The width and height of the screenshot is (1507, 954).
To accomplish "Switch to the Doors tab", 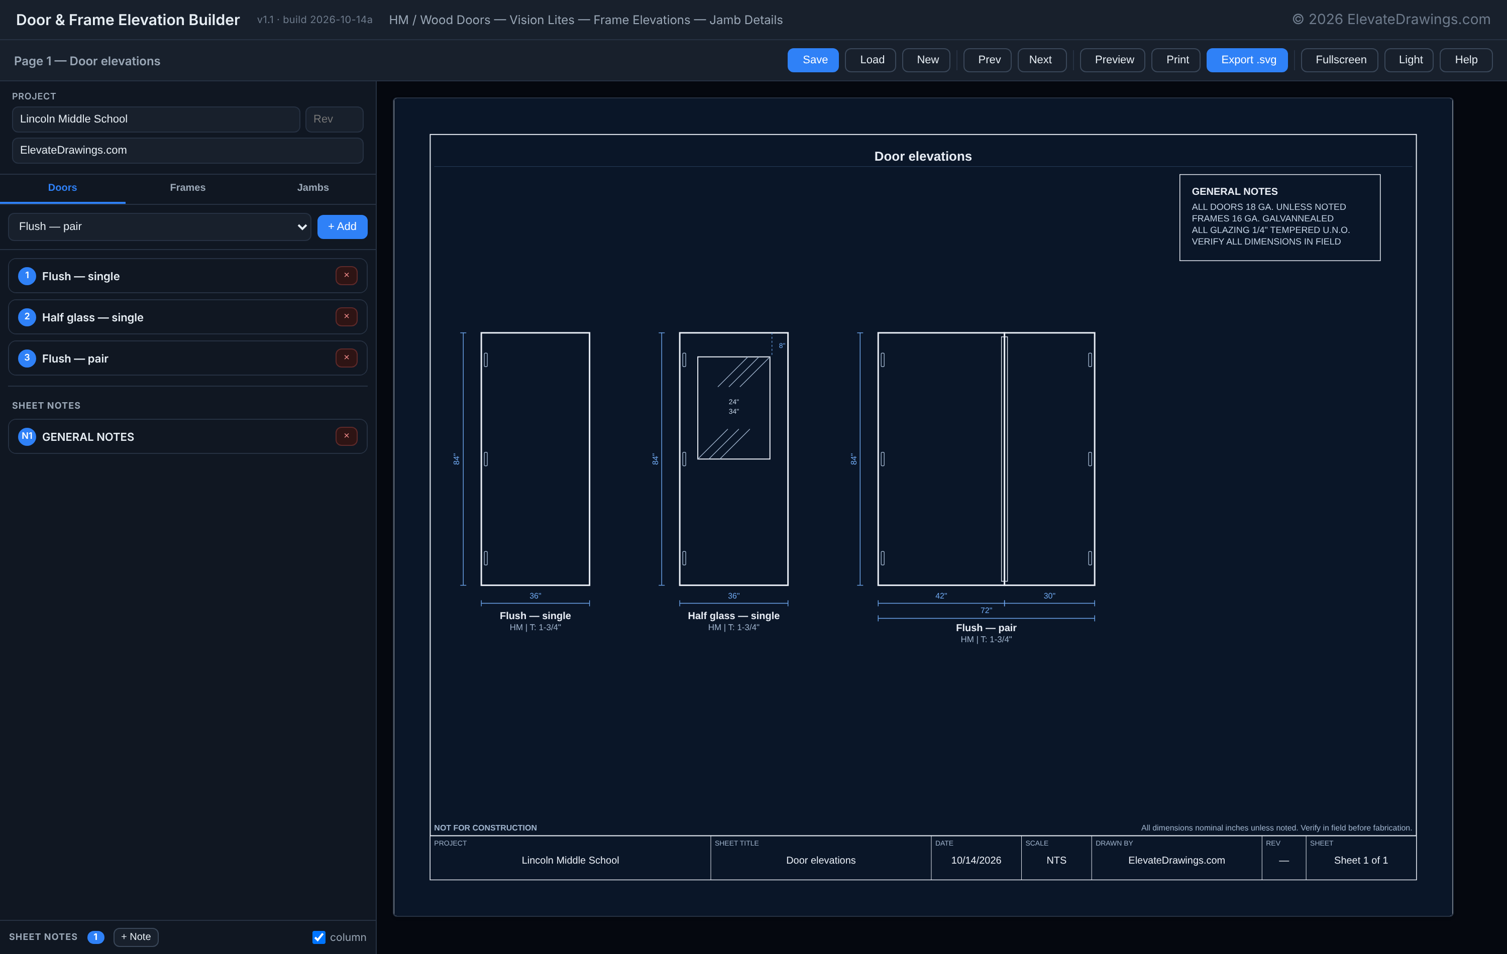I will pos(63,188).
